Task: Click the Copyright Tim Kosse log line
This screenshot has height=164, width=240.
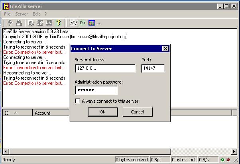Action: click(65, 37)
